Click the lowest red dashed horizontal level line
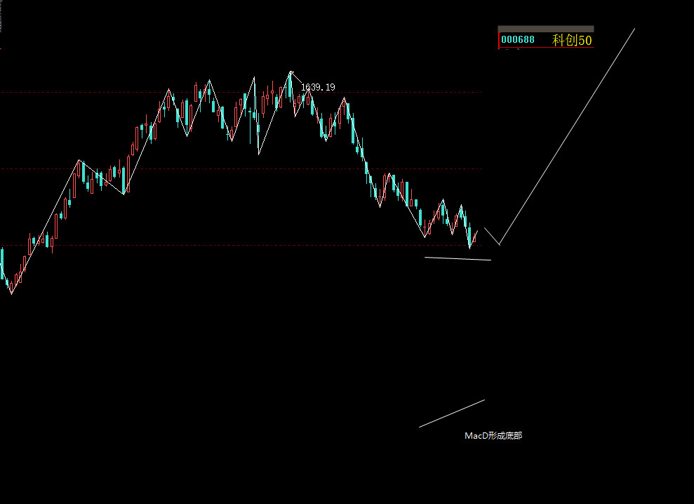Image resolution: width=694 pixels, height=504 pixels. (x=241, y=246)
